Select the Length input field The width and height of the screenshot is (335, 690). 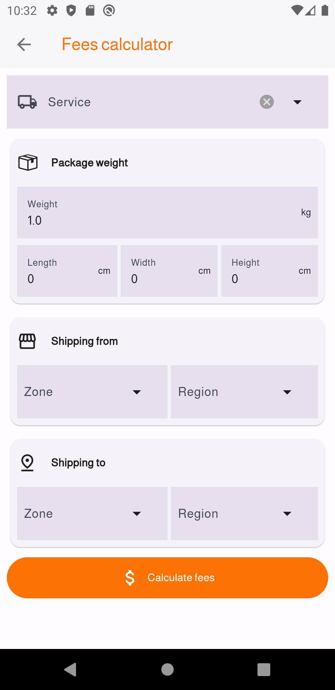[x=67, y=271]
